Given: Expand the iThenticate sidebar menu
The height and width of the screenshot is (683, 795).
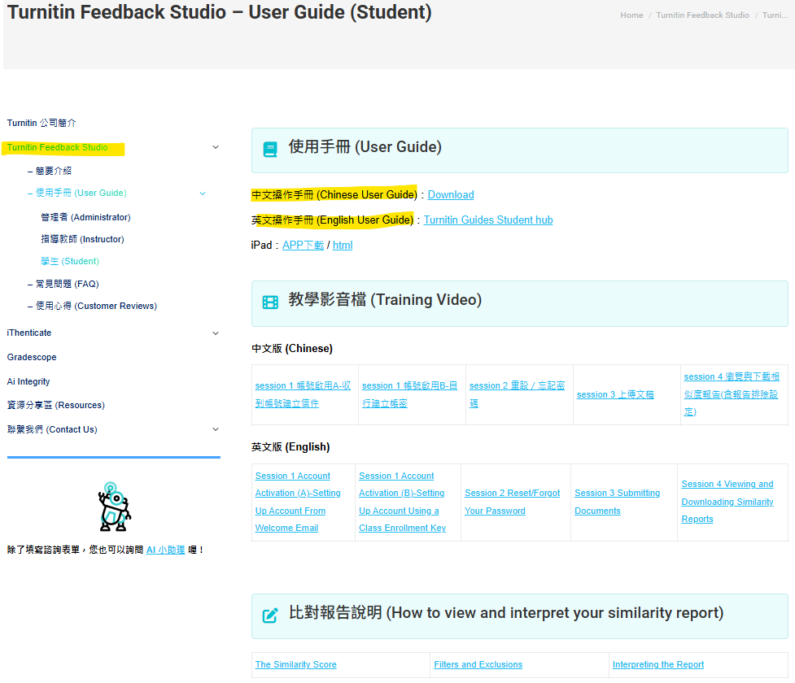Looking at the screenshot, I should point(216,333).
